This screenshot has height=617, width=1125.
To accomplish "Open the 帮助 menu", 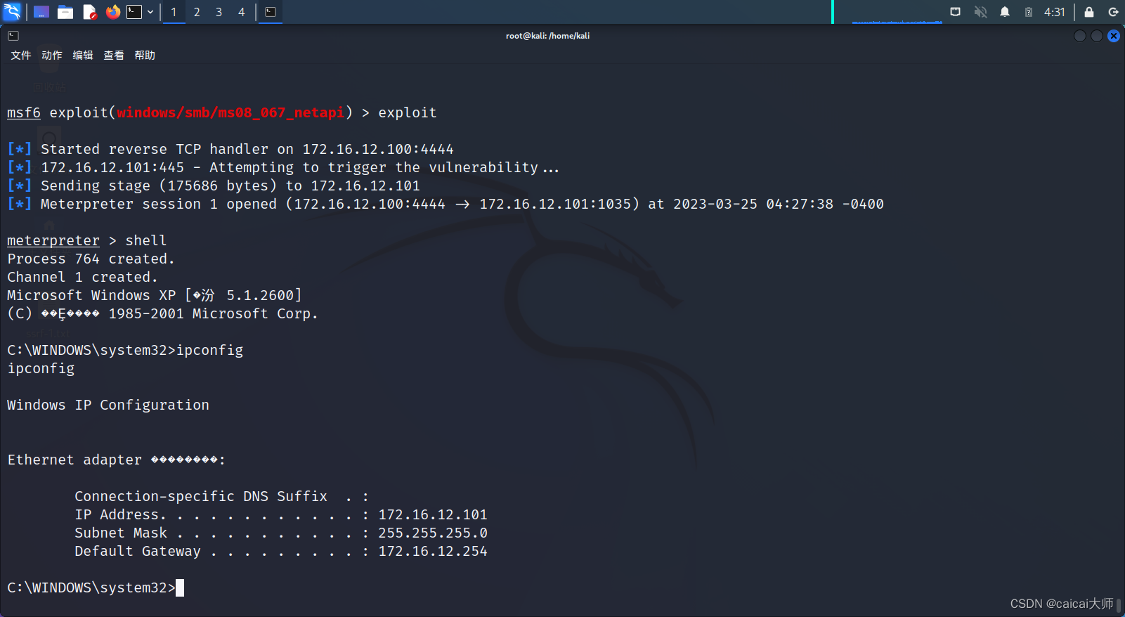I will click(x=145, y=55).
